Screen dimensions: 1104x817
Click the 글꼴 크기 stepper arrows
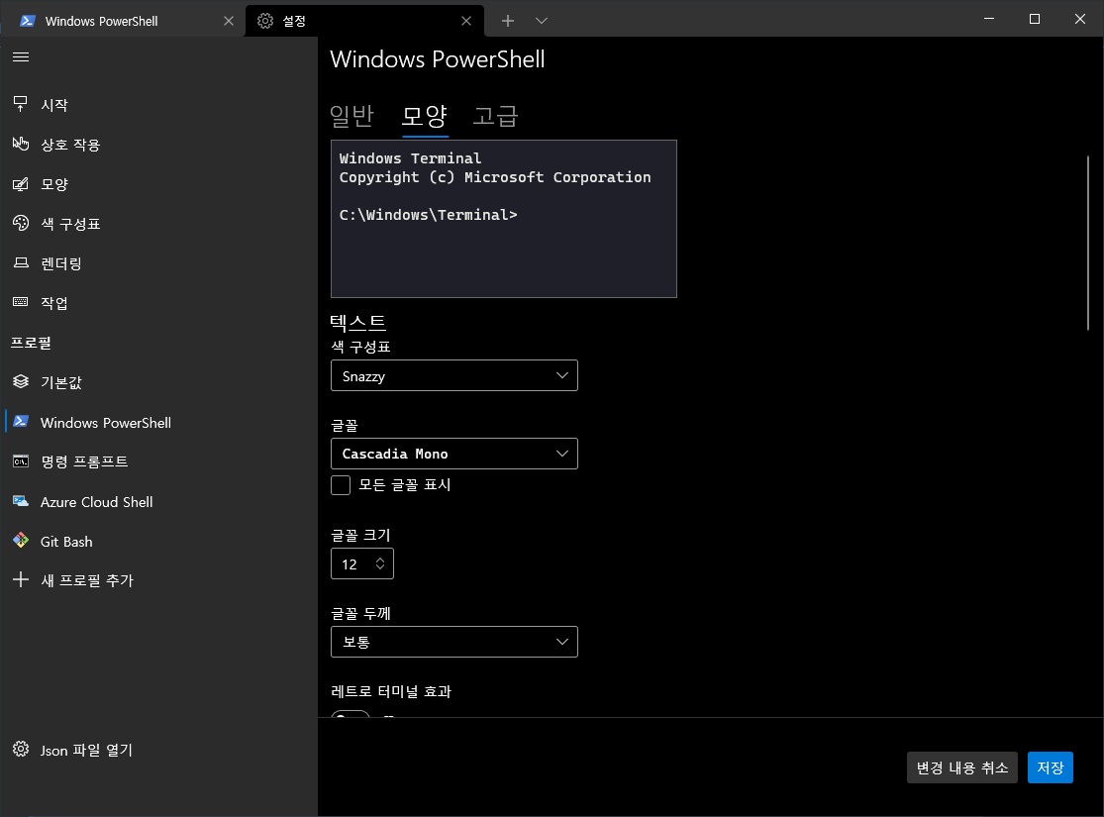coord(380,563)
